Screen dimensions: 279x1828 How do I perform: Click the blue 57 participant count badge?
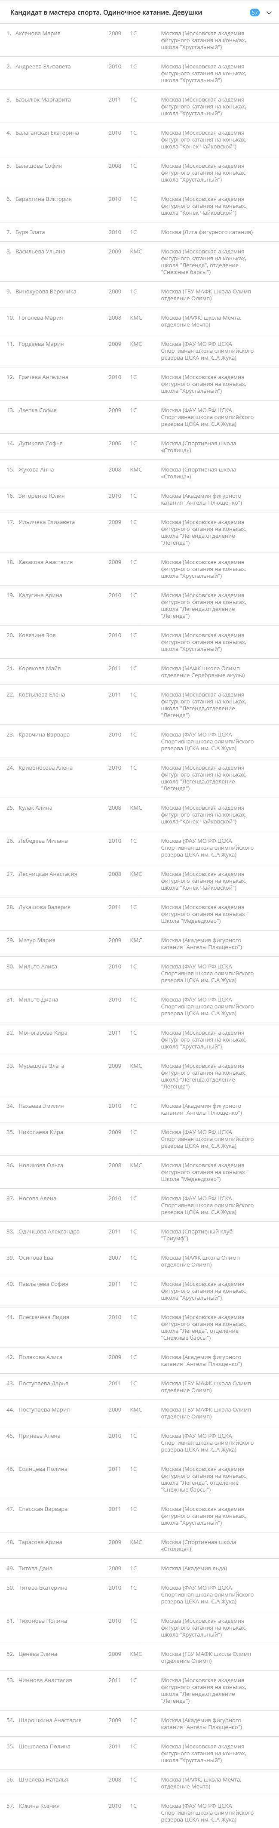click(x=254, y=13)
